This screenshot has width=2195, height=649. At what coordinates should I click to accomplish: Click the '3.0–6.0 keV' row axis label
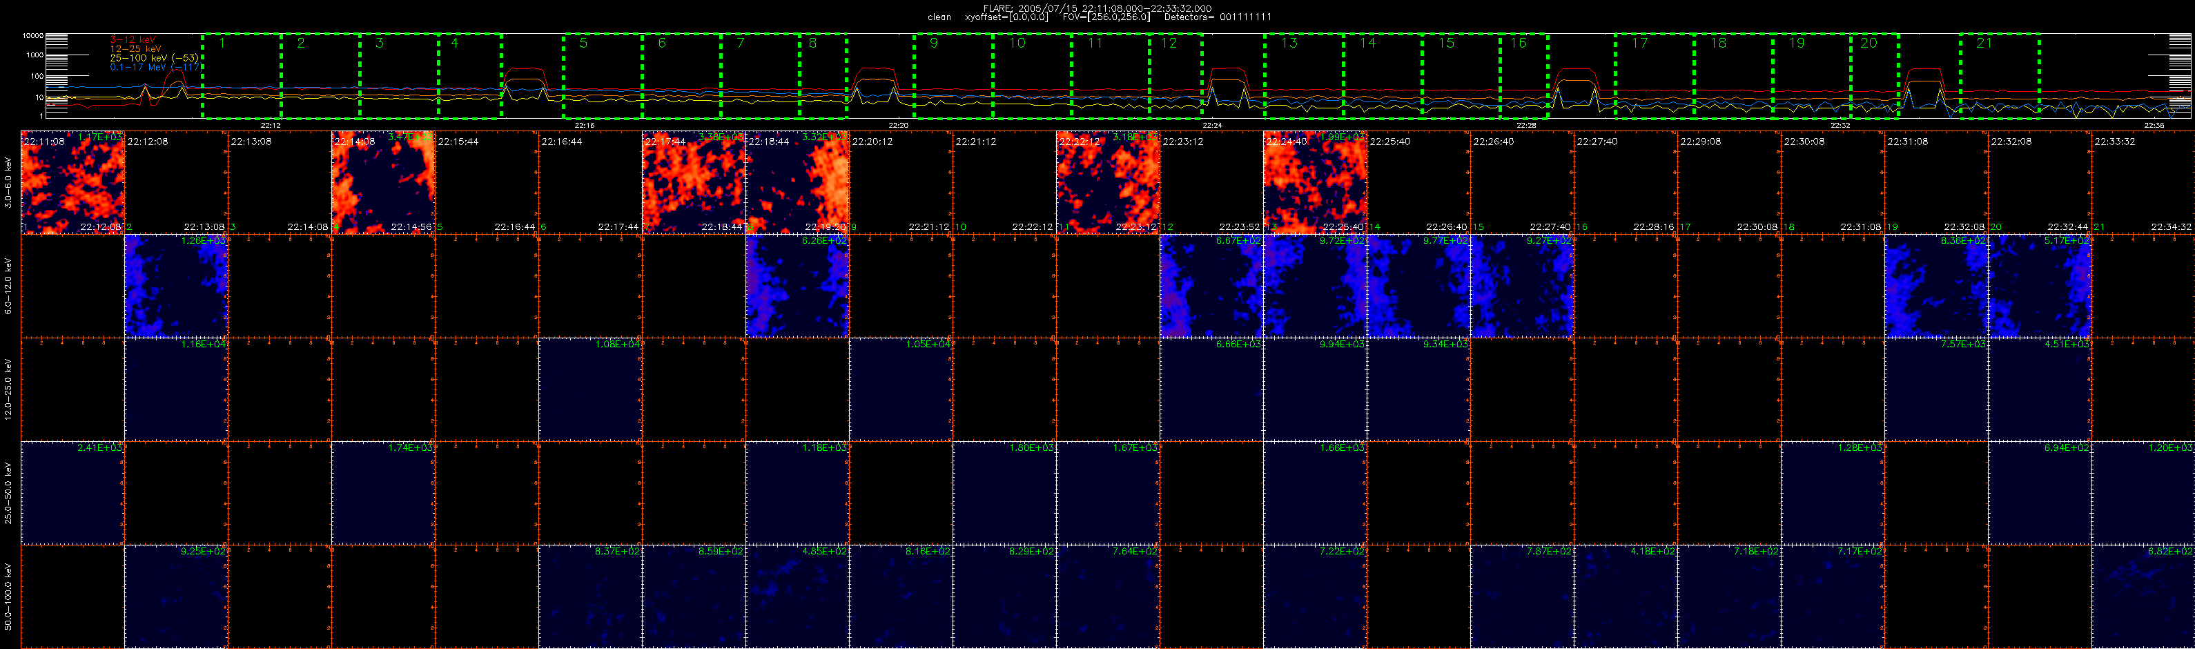[8, 182]
